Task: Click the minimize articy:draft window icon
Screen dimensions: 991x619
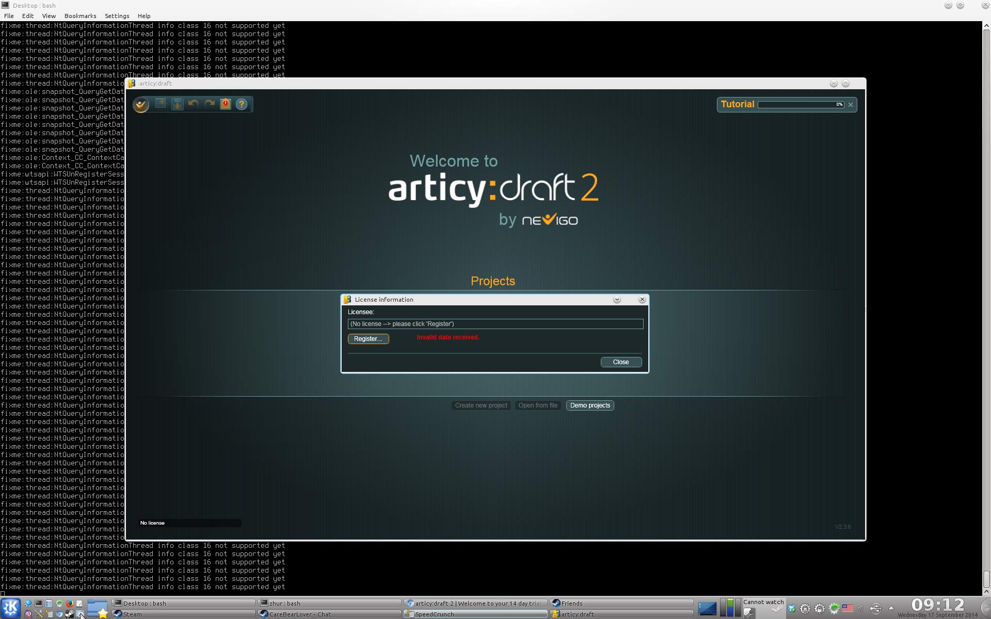Action: 834,84
